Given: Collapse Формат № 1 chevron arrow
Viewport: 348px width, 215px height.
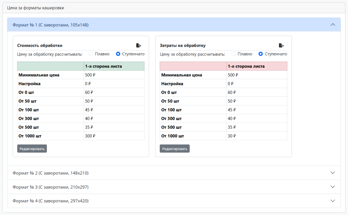Looking at the screenshot, I should tap(333, 25).
